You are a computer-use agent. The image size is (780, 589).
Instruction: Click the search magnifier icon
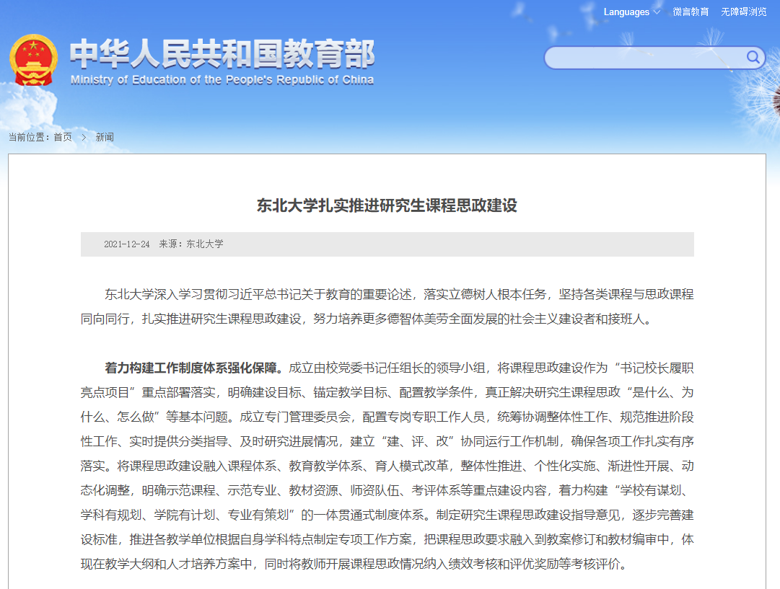click(x=753, y=58)
